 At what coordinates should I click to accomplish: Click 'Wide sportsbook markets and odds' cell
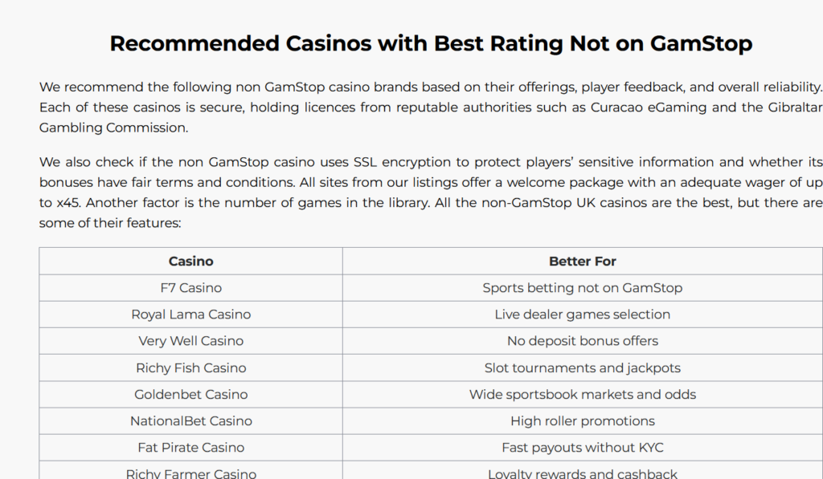click(x=583, y=395)
